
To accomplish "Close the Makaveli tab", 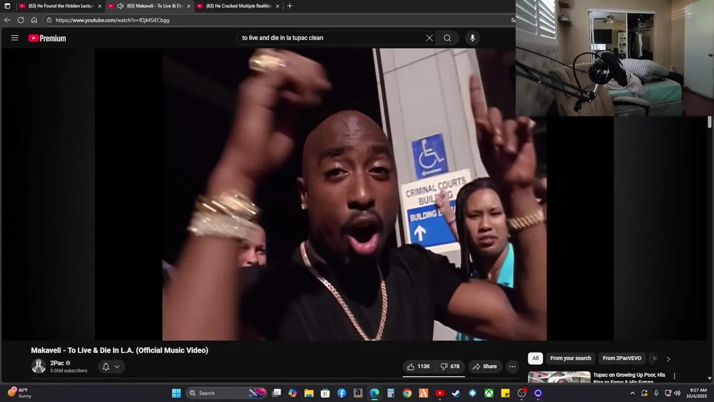I will [x=189, y=6].
